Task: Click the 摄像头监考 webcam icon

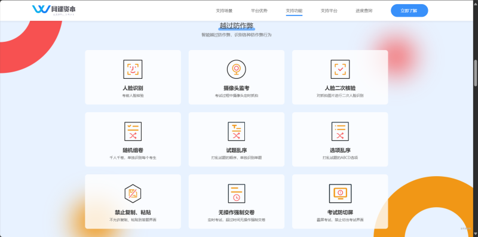Action: pyautogui.click(x=236, y=69)
